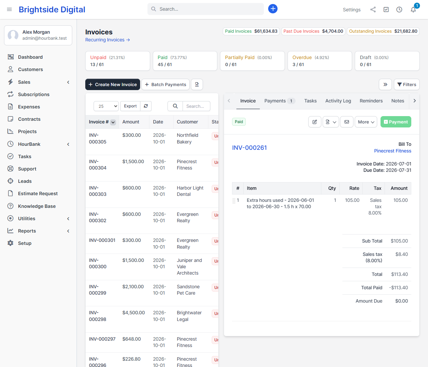Open the share icon in top bar
Viewport: 428px width, 367px height.
373,10
